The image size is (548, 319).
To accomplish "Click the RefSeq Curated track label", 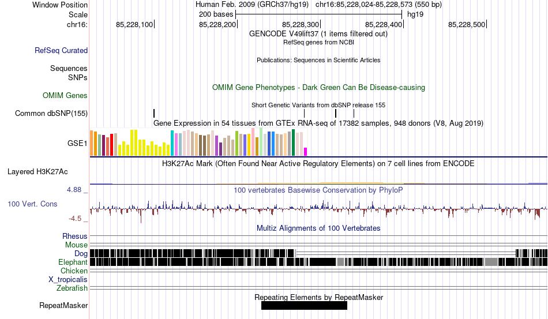I will pyautogui.click(x=61, y=50).
